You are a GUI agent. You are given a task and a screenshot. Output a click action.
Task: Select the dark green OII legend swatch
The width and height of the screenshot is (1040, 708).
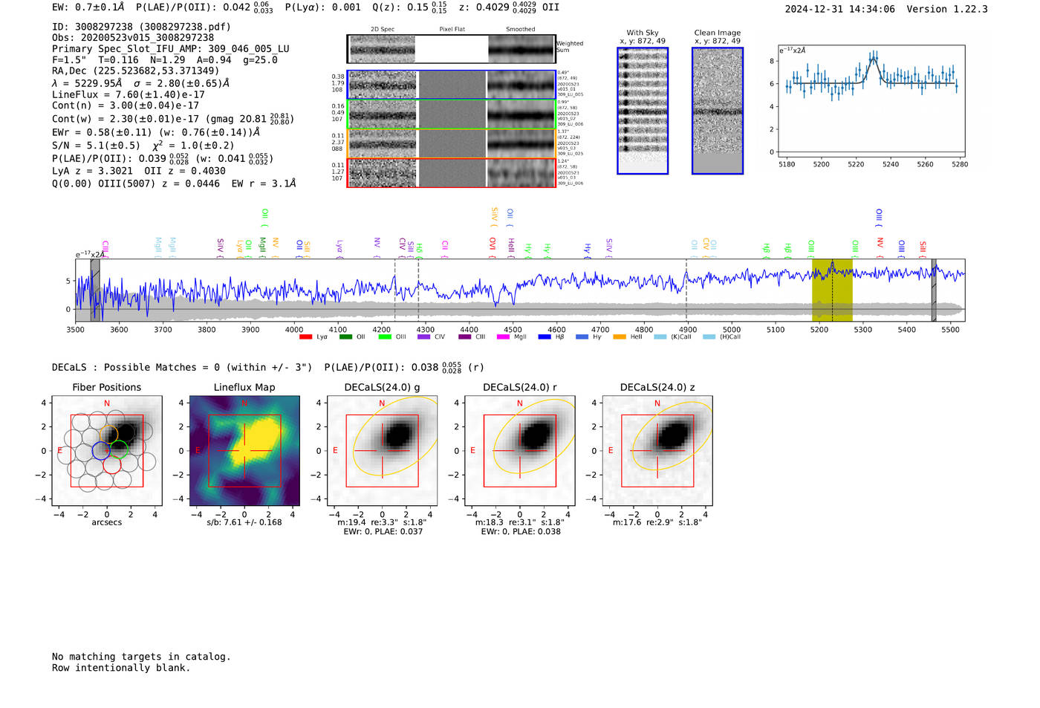(x=345, y=337)
